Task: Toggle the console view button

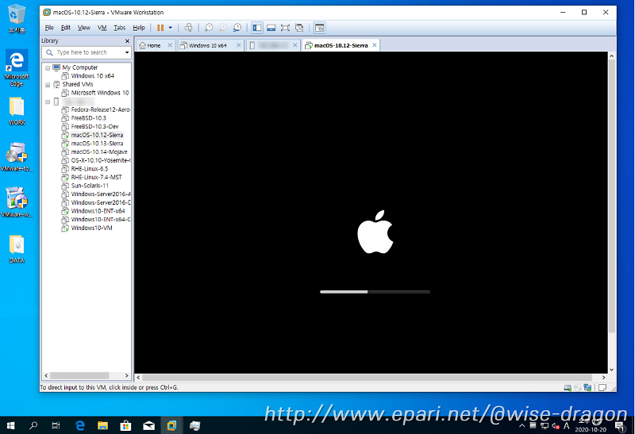Action: 320,28
